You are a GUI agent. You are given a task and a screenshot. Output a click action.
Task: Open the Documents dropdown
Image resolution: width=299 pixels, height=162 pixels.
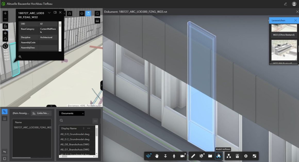click(72, 113)
